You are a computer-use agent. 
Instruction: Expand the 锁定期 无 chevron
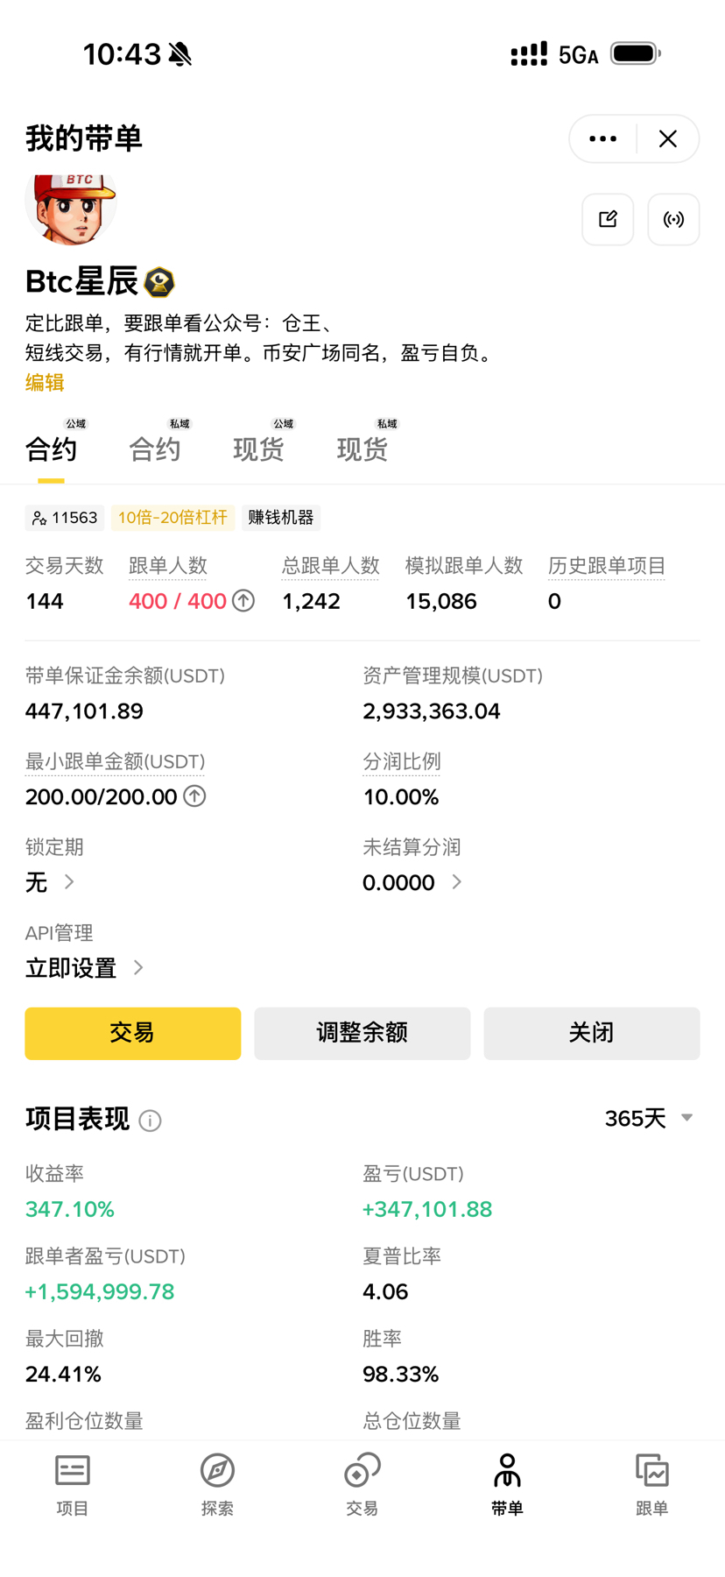click(x=69, y=881)
